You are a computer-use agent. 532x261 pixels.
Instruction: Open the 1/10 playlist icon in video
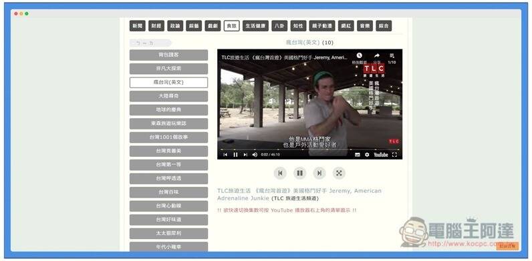[392, 55]
